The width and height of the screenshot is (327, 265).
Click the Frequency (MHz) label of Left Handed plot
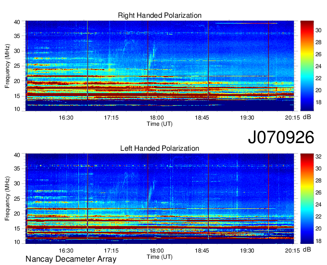tap(7, 199)
